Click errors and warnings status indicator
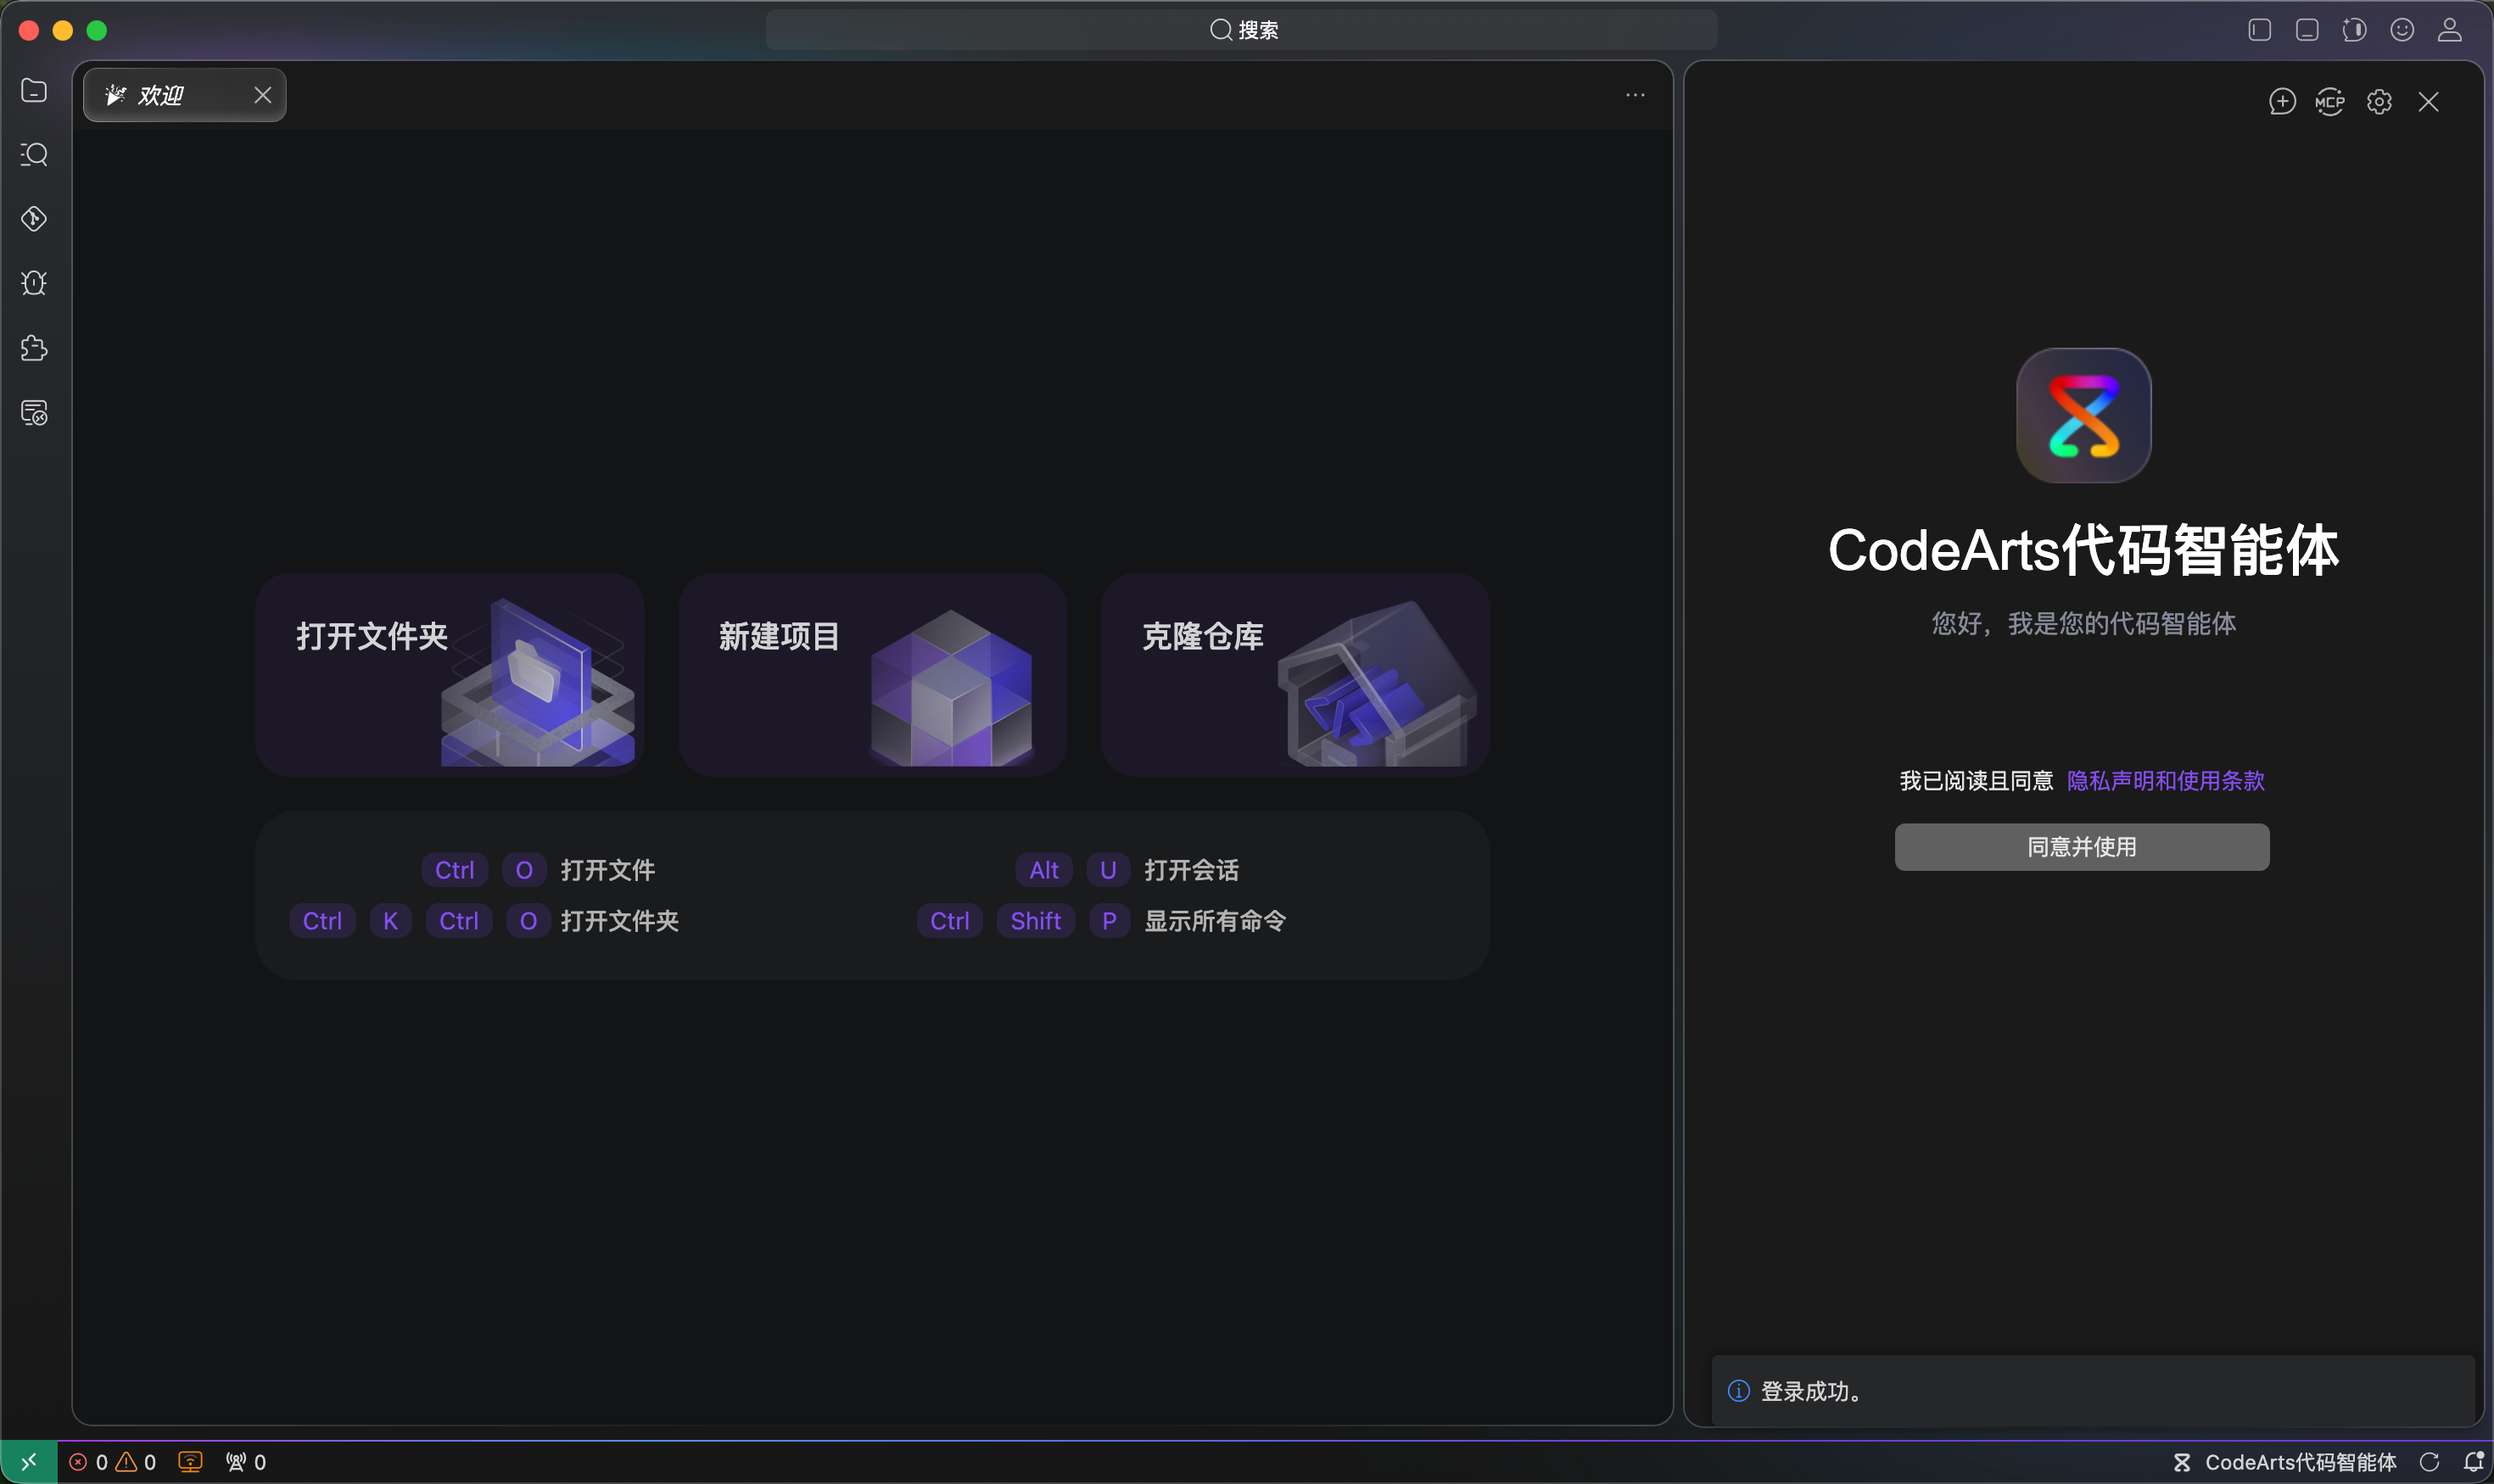This screenshot has height=1484, width=2494. (x=112, y=1462)
